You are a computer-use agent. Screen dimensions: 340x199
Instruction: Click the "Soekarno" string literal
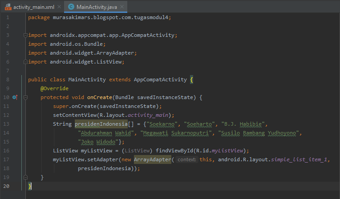pos(162,124)
